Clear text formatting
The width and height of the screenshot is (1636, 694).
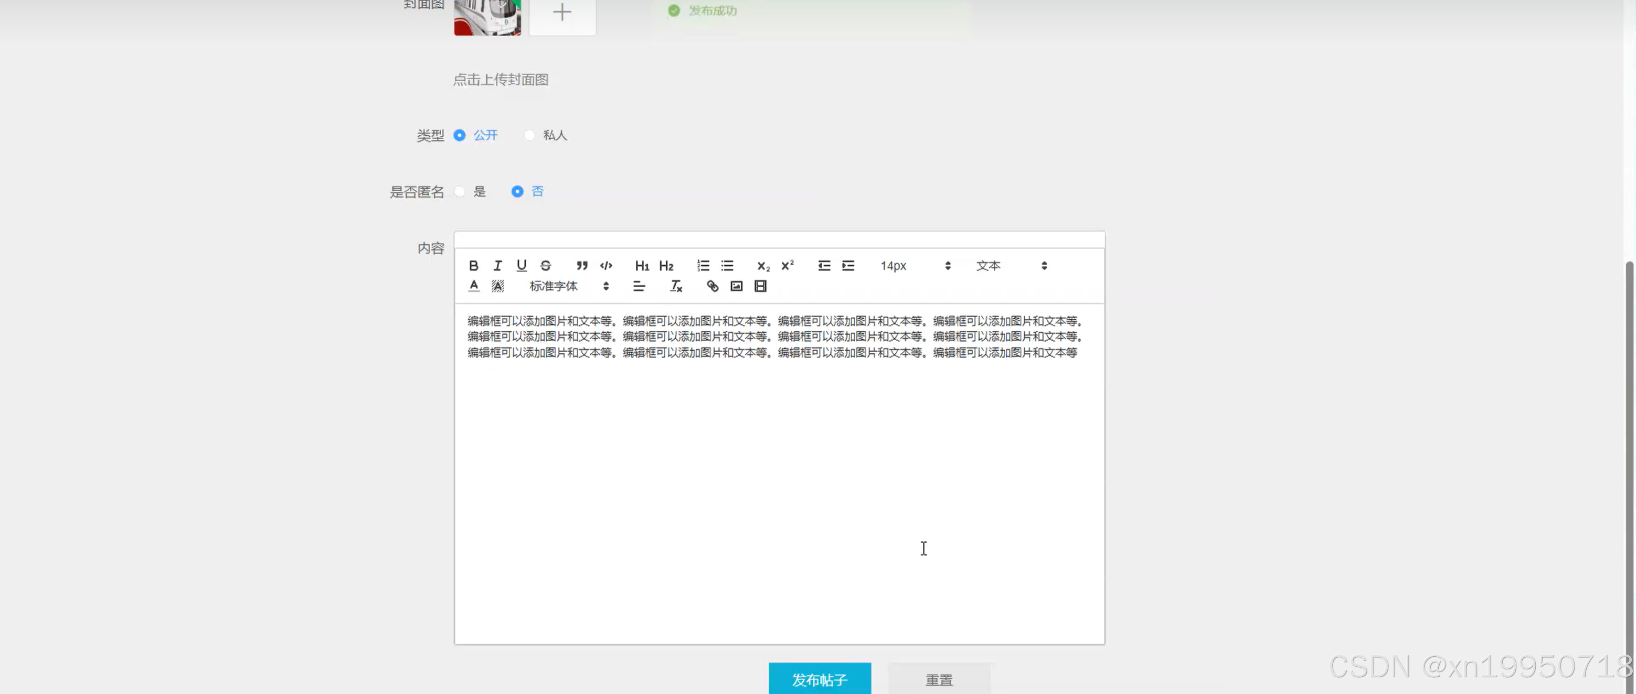tap(676, 286)
